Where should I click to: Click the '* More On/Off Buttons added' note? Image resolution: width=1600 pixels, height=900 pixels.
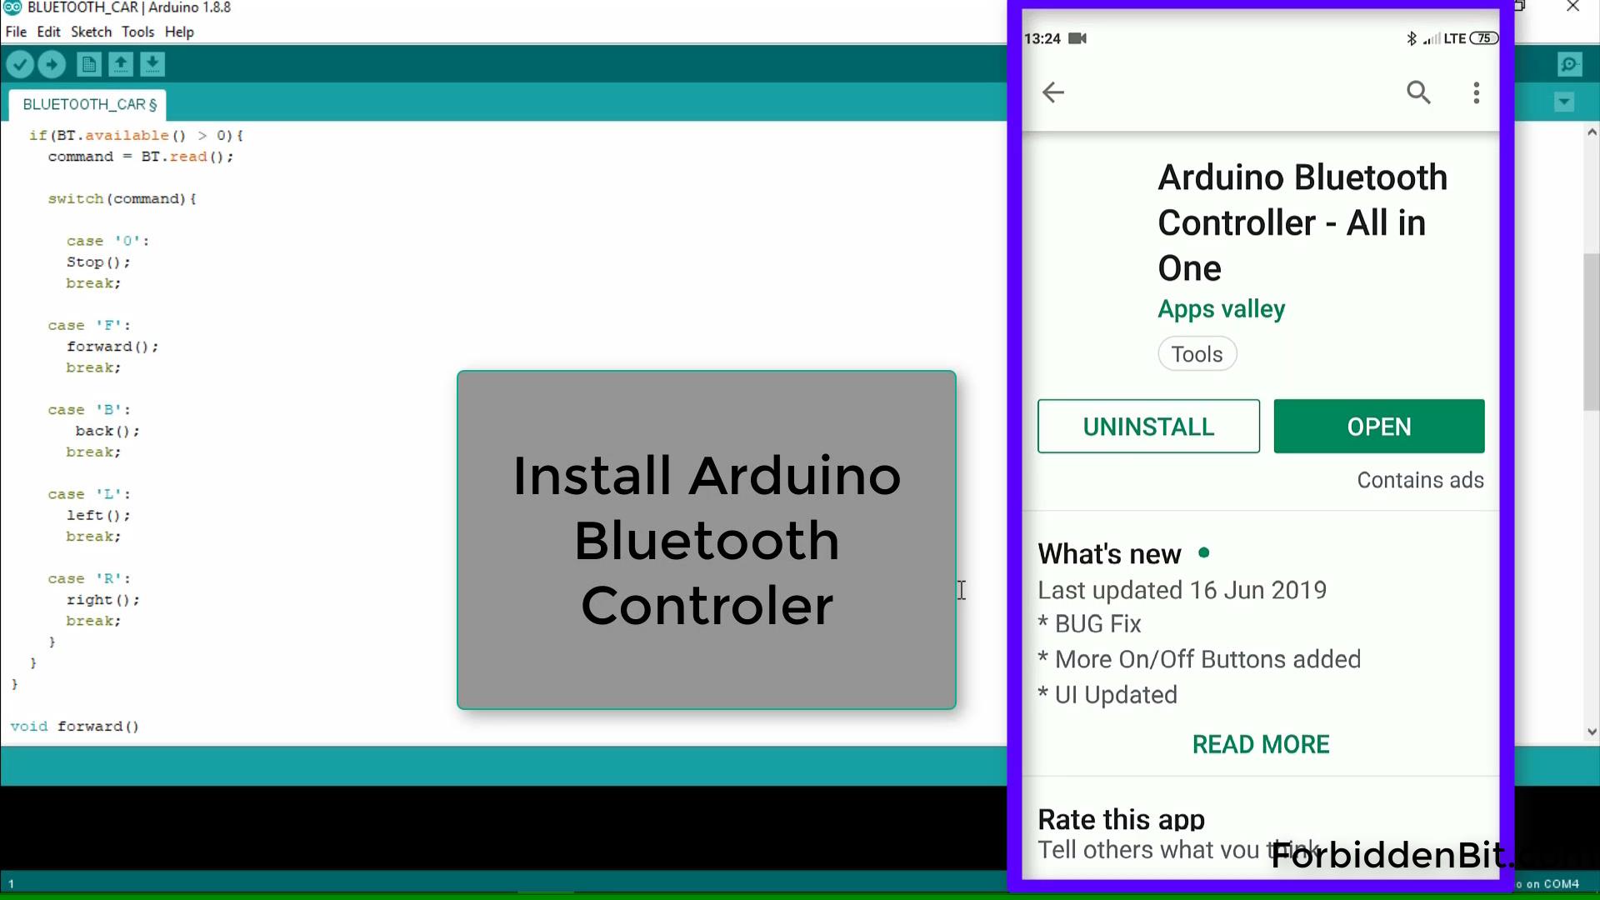tap(1199, 660)
